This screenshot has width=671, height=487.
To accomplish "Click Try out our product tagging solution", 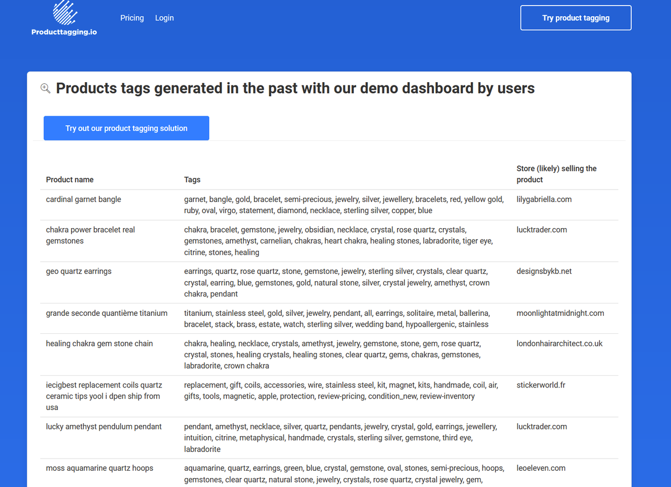I will [126, 128].
